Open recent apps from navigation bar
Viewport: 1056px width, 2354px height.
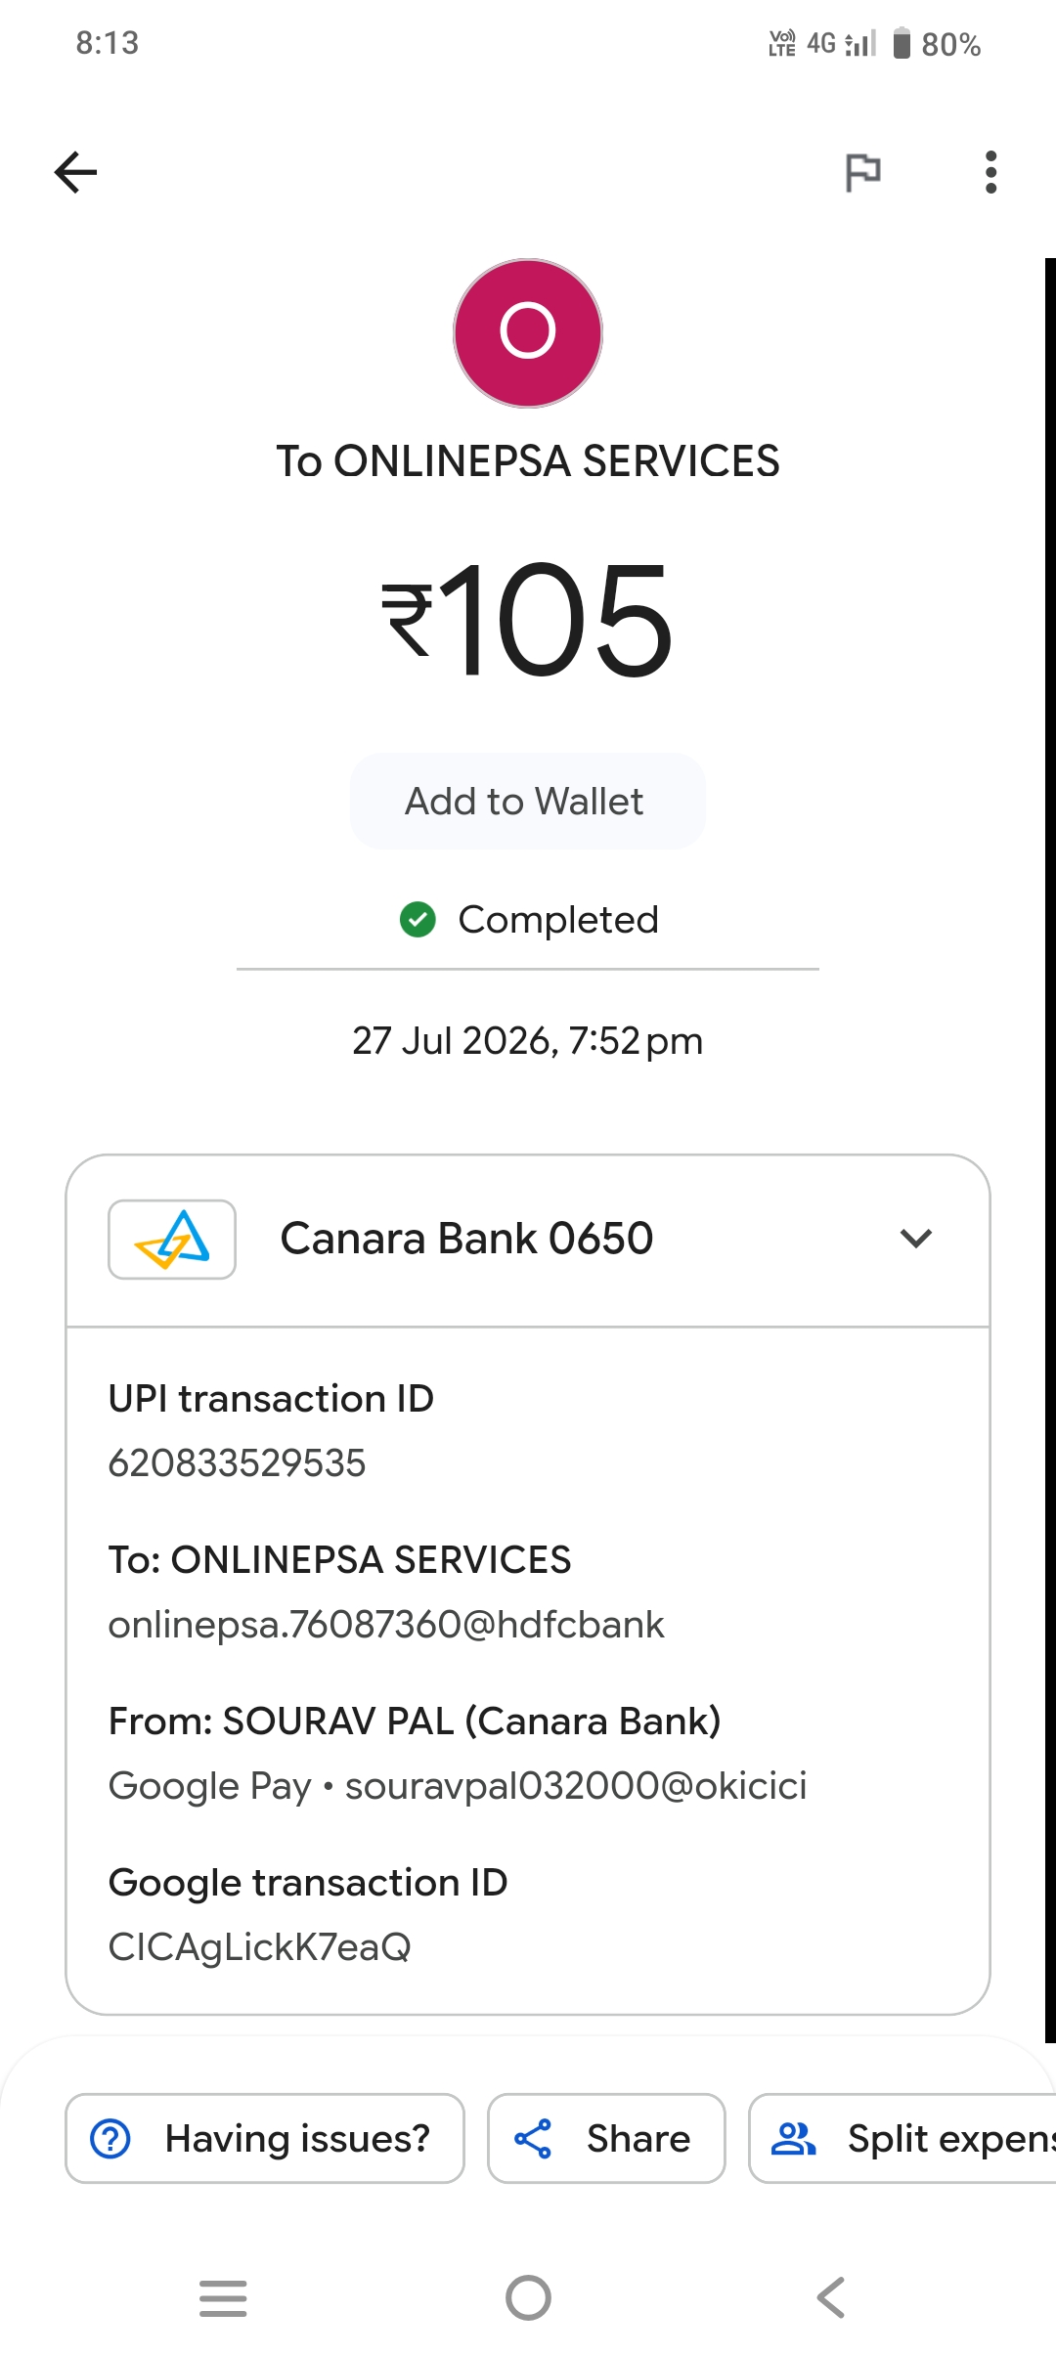(223, 2297)
